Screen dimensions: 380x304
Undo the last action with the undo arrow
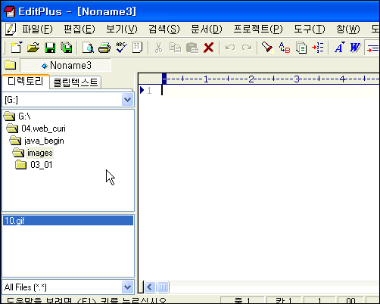230,48
